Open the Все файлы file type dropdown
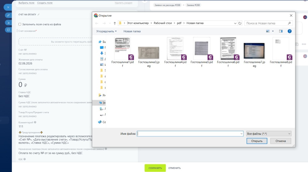 (269, 134)
